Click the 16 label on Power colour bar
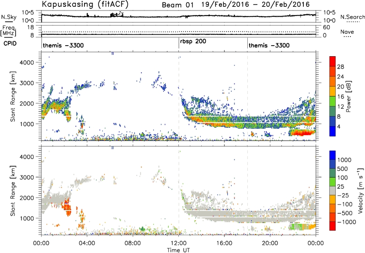The height and width of the screenshot is (253, 365). pyautogui.click(x=340, y=97)
